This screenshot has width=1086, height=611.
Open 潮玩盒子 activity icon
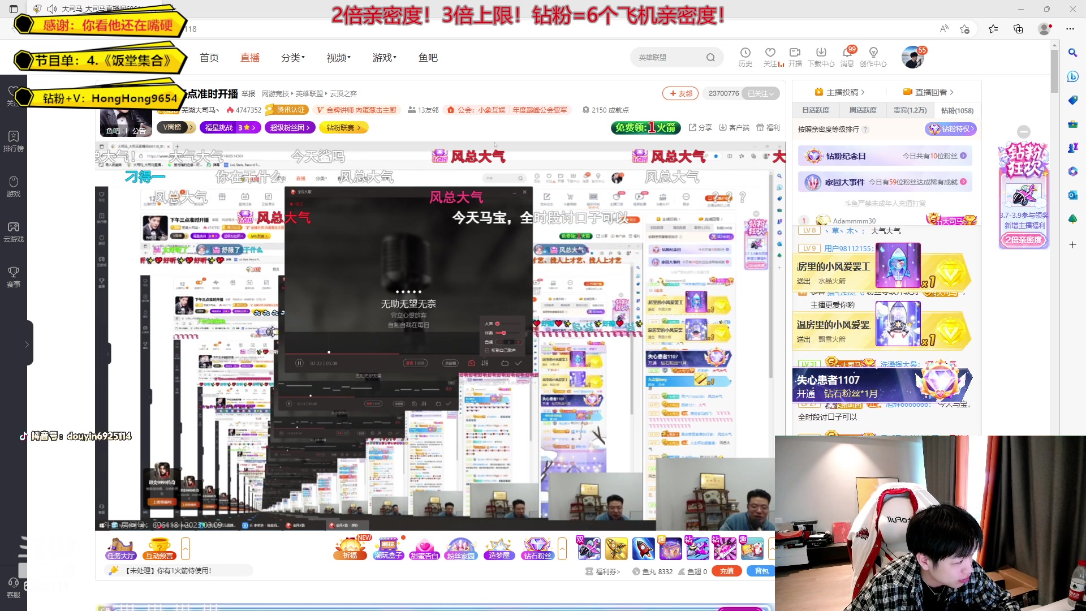click(x=389, y=548)
